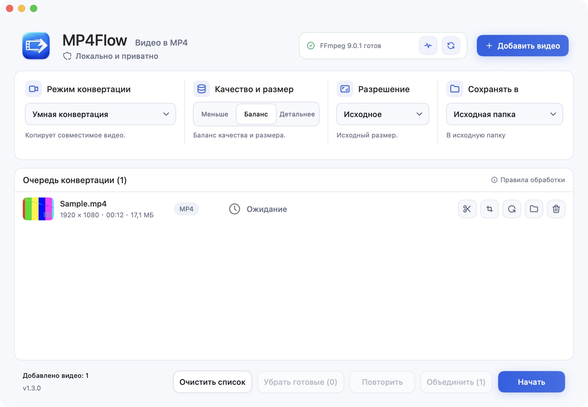Click the conversion mode camera icon
The height and width of the screenshot is (407, 588).
coord(34,89)
